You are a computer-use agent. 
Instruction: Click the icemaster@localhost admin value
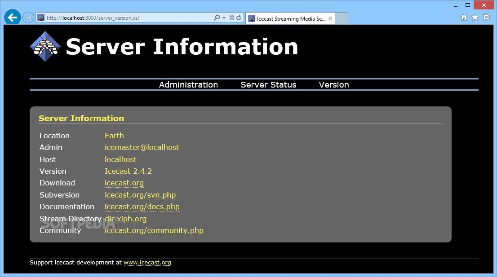pos(142,148)
